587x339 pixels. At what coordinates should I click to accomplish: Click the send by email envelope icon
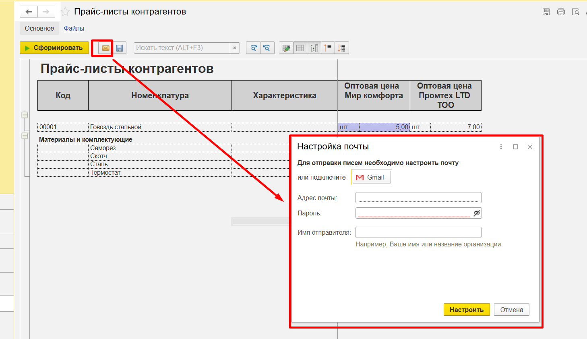(x=105, y=48)
